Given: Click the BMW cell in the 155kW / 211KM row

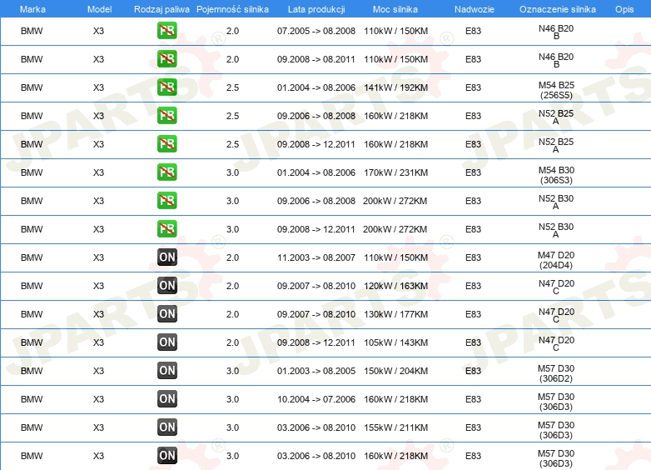Looking at the screenshot, I should (32, 427).
